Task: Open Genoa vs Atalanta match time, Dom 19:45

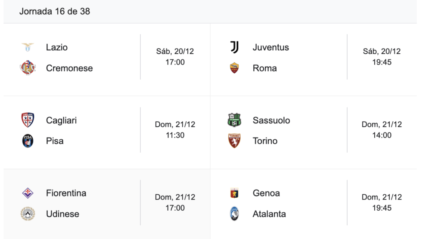Action: [x=382, y=202]
